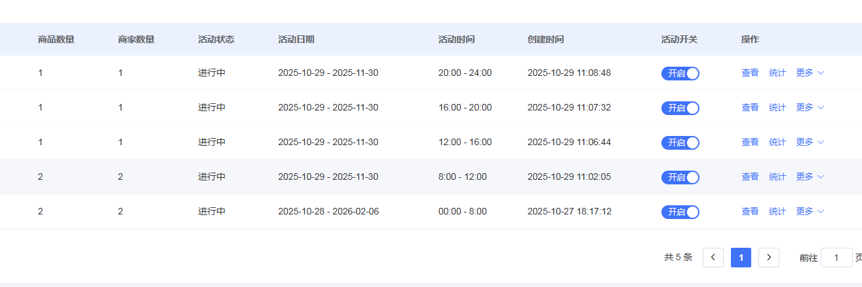Open 更多 dropdown for 16:00 - 20:00 row
862x287 pixels.
810,108
